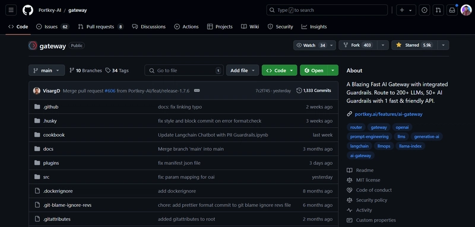Select the router topic tag
The width and height of the screenshot is (475, 227).
click(356, 127)
